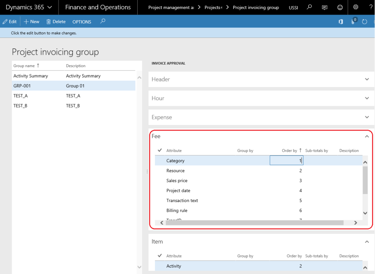Click the Delete trash icon
The width and height of the screenshot is (375, 274).
[49, 21]
